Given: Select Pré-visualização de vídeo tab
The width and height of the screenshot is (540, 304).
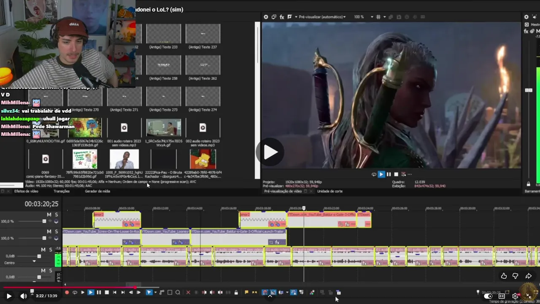Looking at the screenshot, I should tap(283, 191).
